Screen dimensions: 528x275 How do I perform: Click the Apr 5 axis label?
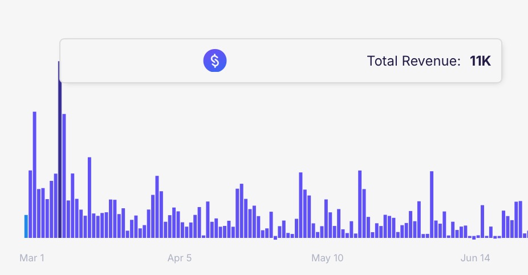(180, 258)
